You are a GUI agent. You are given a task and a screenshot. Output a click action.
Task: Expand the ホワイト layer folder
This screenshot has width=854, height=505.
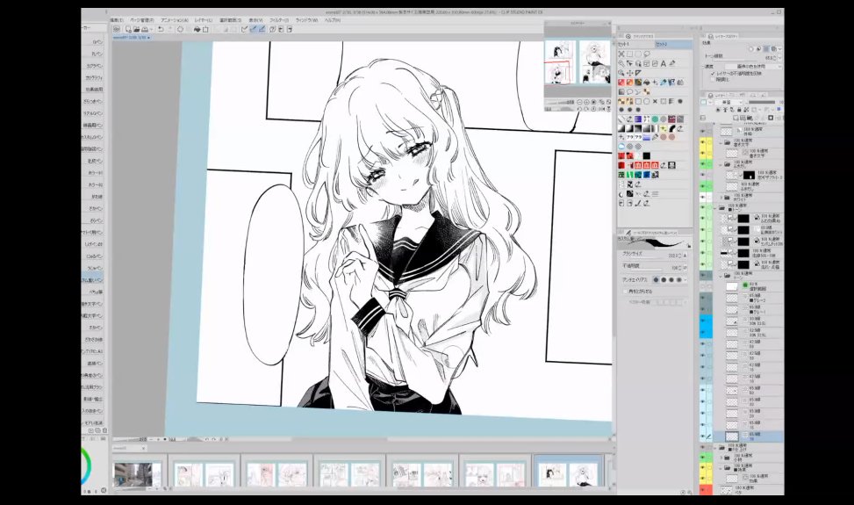point(721,197)
